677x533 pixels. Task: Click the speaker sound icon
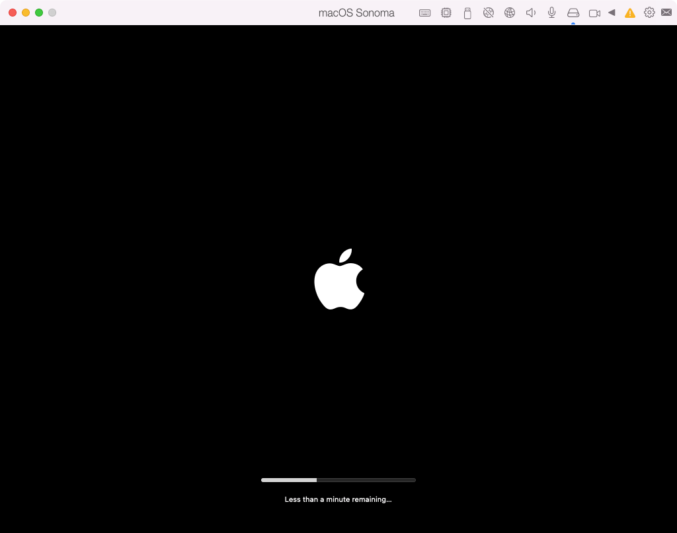click(x=530, y=13)
